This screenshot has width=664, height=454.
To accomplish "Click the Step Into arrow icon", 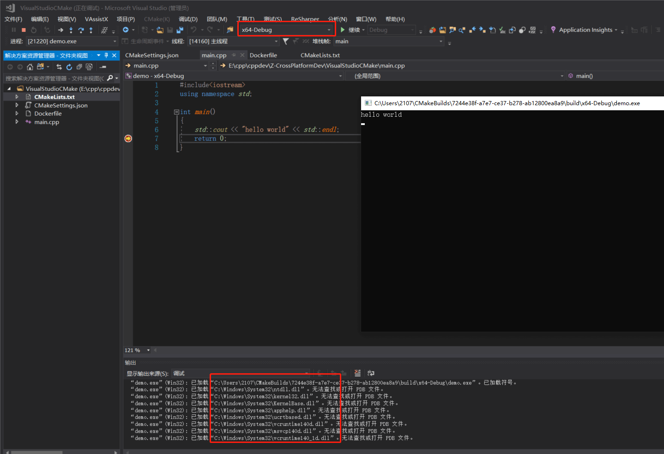I will pos(71,30).
